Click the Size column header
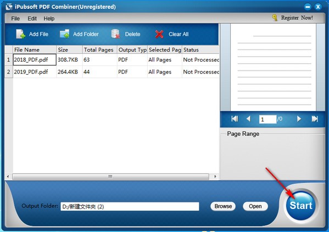The width and height of the screenshot is (329, 232). [x=69, y=50]
